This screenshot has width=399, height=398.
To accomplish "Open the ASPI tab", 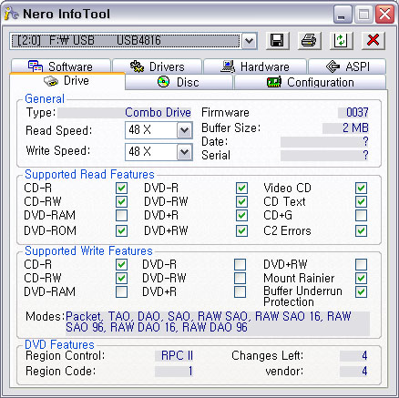I will (347, 66).
